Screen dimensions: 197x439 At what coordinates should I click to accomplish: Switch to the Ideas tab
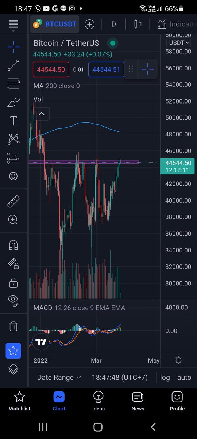point(98,401)
